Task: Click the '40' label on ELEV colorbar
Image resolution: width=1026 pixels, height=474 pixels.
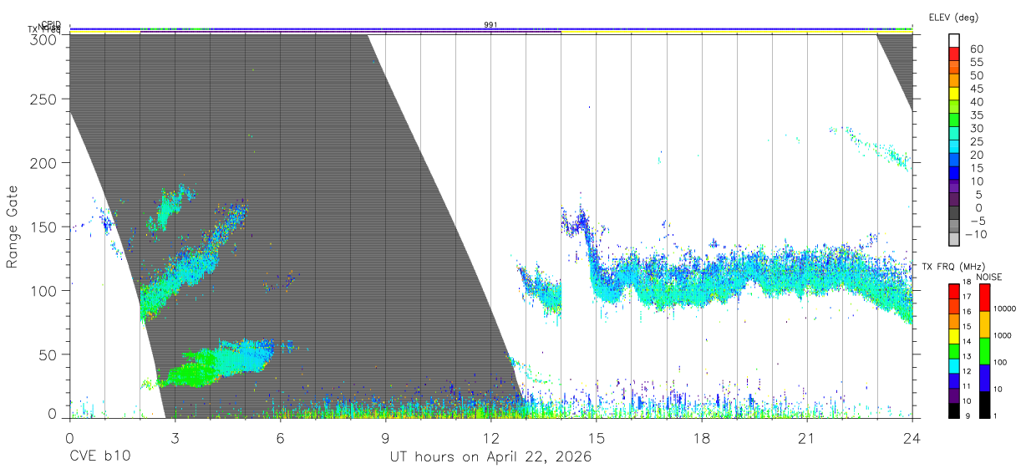Action: (975, 102)
